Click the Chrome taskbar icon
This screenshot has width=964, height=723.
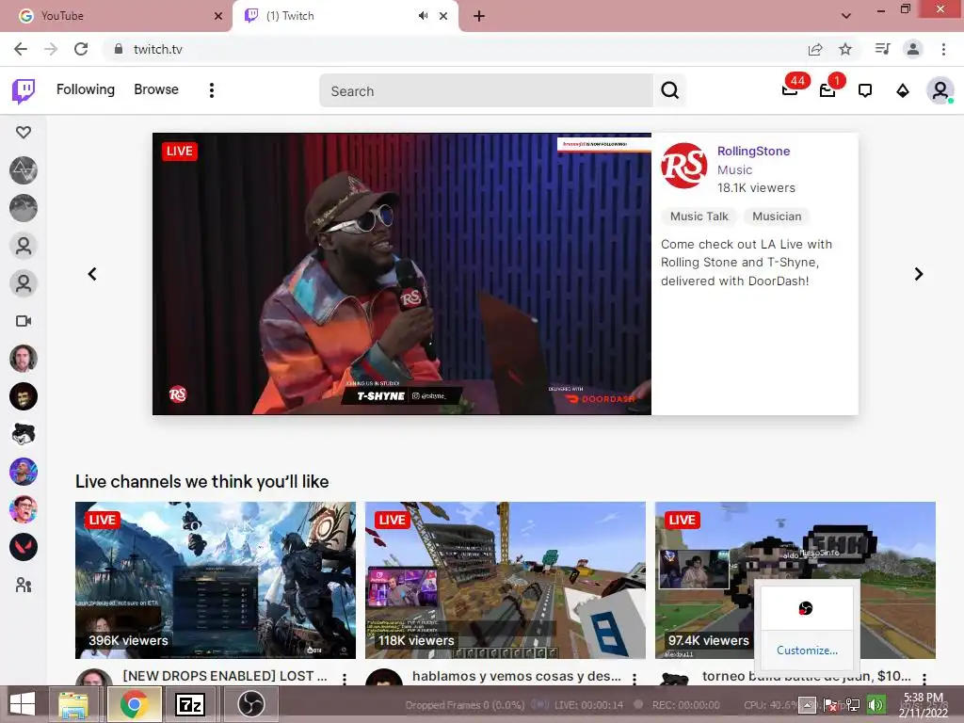[134, 704]
